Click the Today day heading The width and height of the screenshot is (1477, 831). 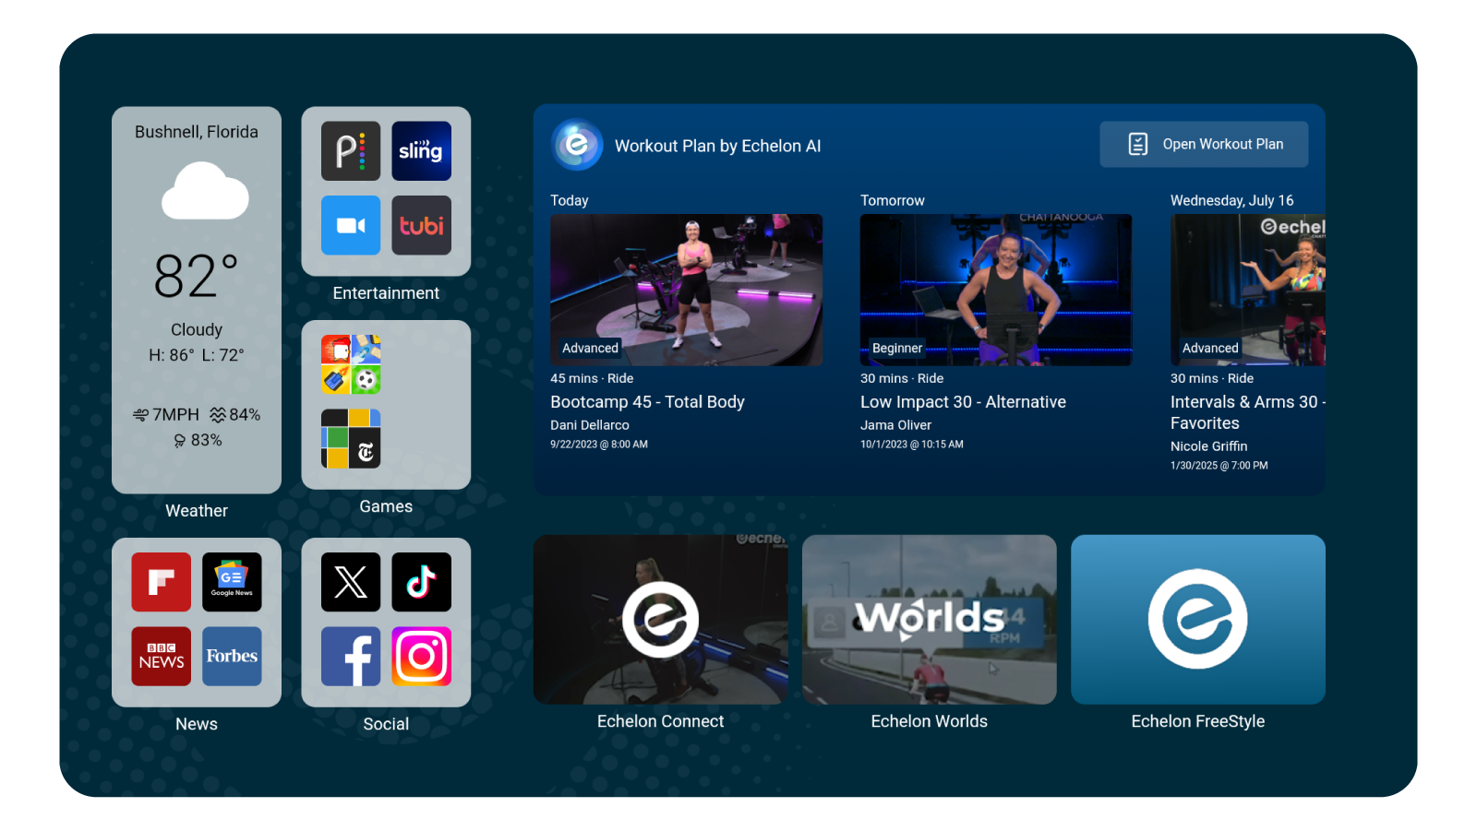(x=570, y=200)
